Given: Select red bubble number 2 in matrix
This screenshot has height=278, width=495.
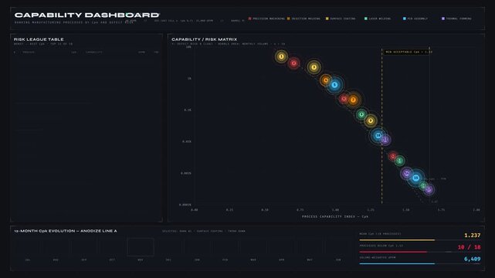Looking at the screenshot, I should tap(294, 63).
